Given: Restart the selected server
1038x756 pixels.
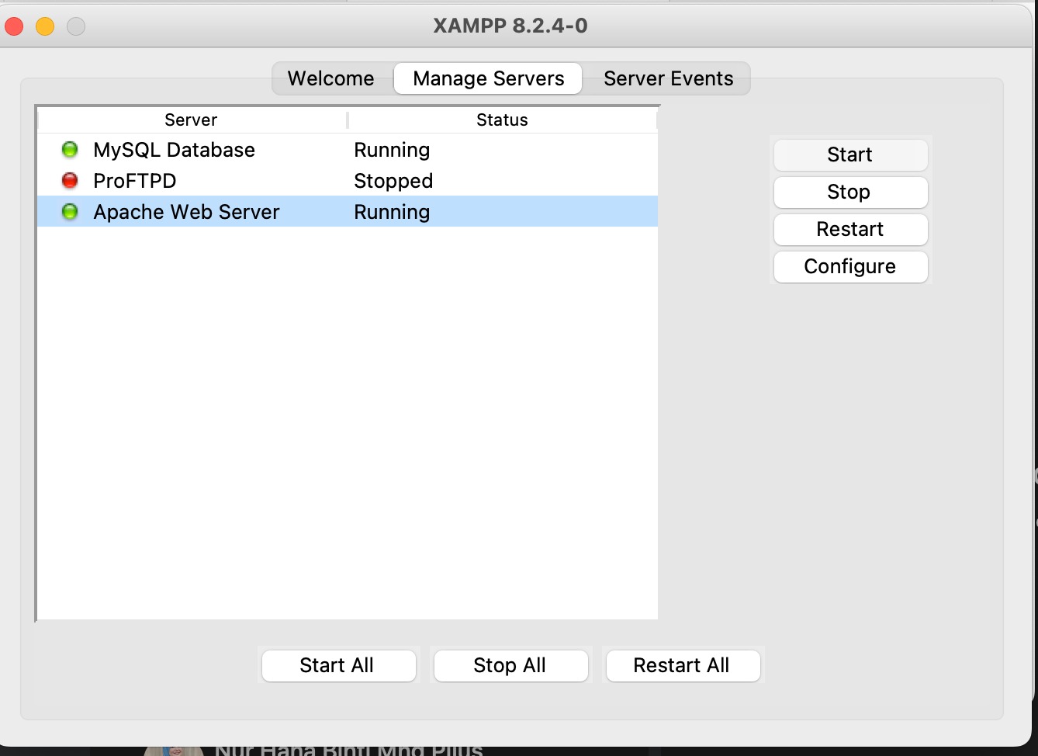Looking at the screenshot, I should pos(849,230).
